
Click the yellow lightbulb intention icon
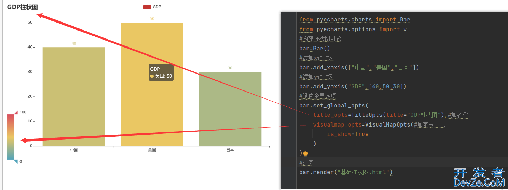305,154
